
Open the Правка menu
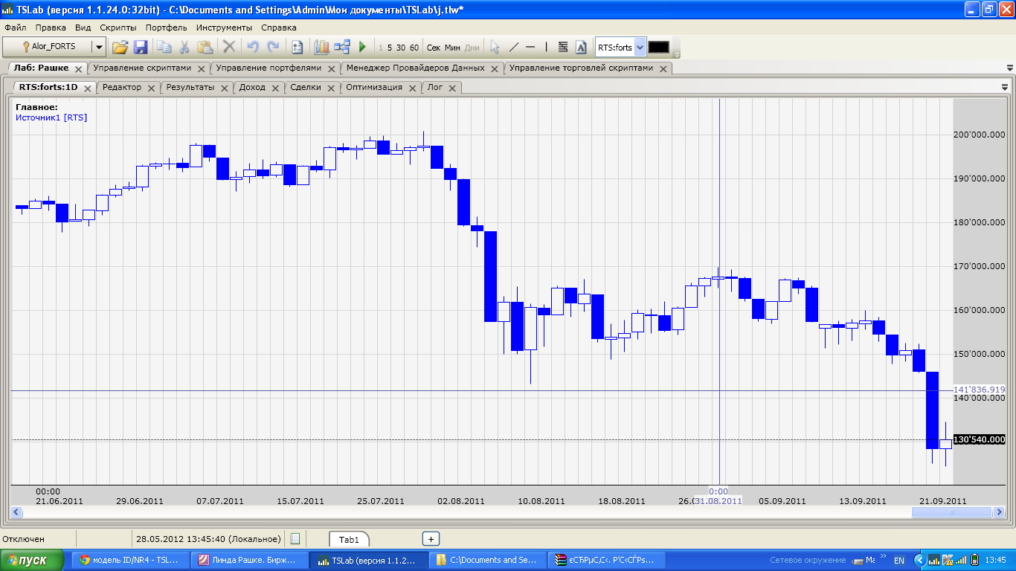pos(51,28)
